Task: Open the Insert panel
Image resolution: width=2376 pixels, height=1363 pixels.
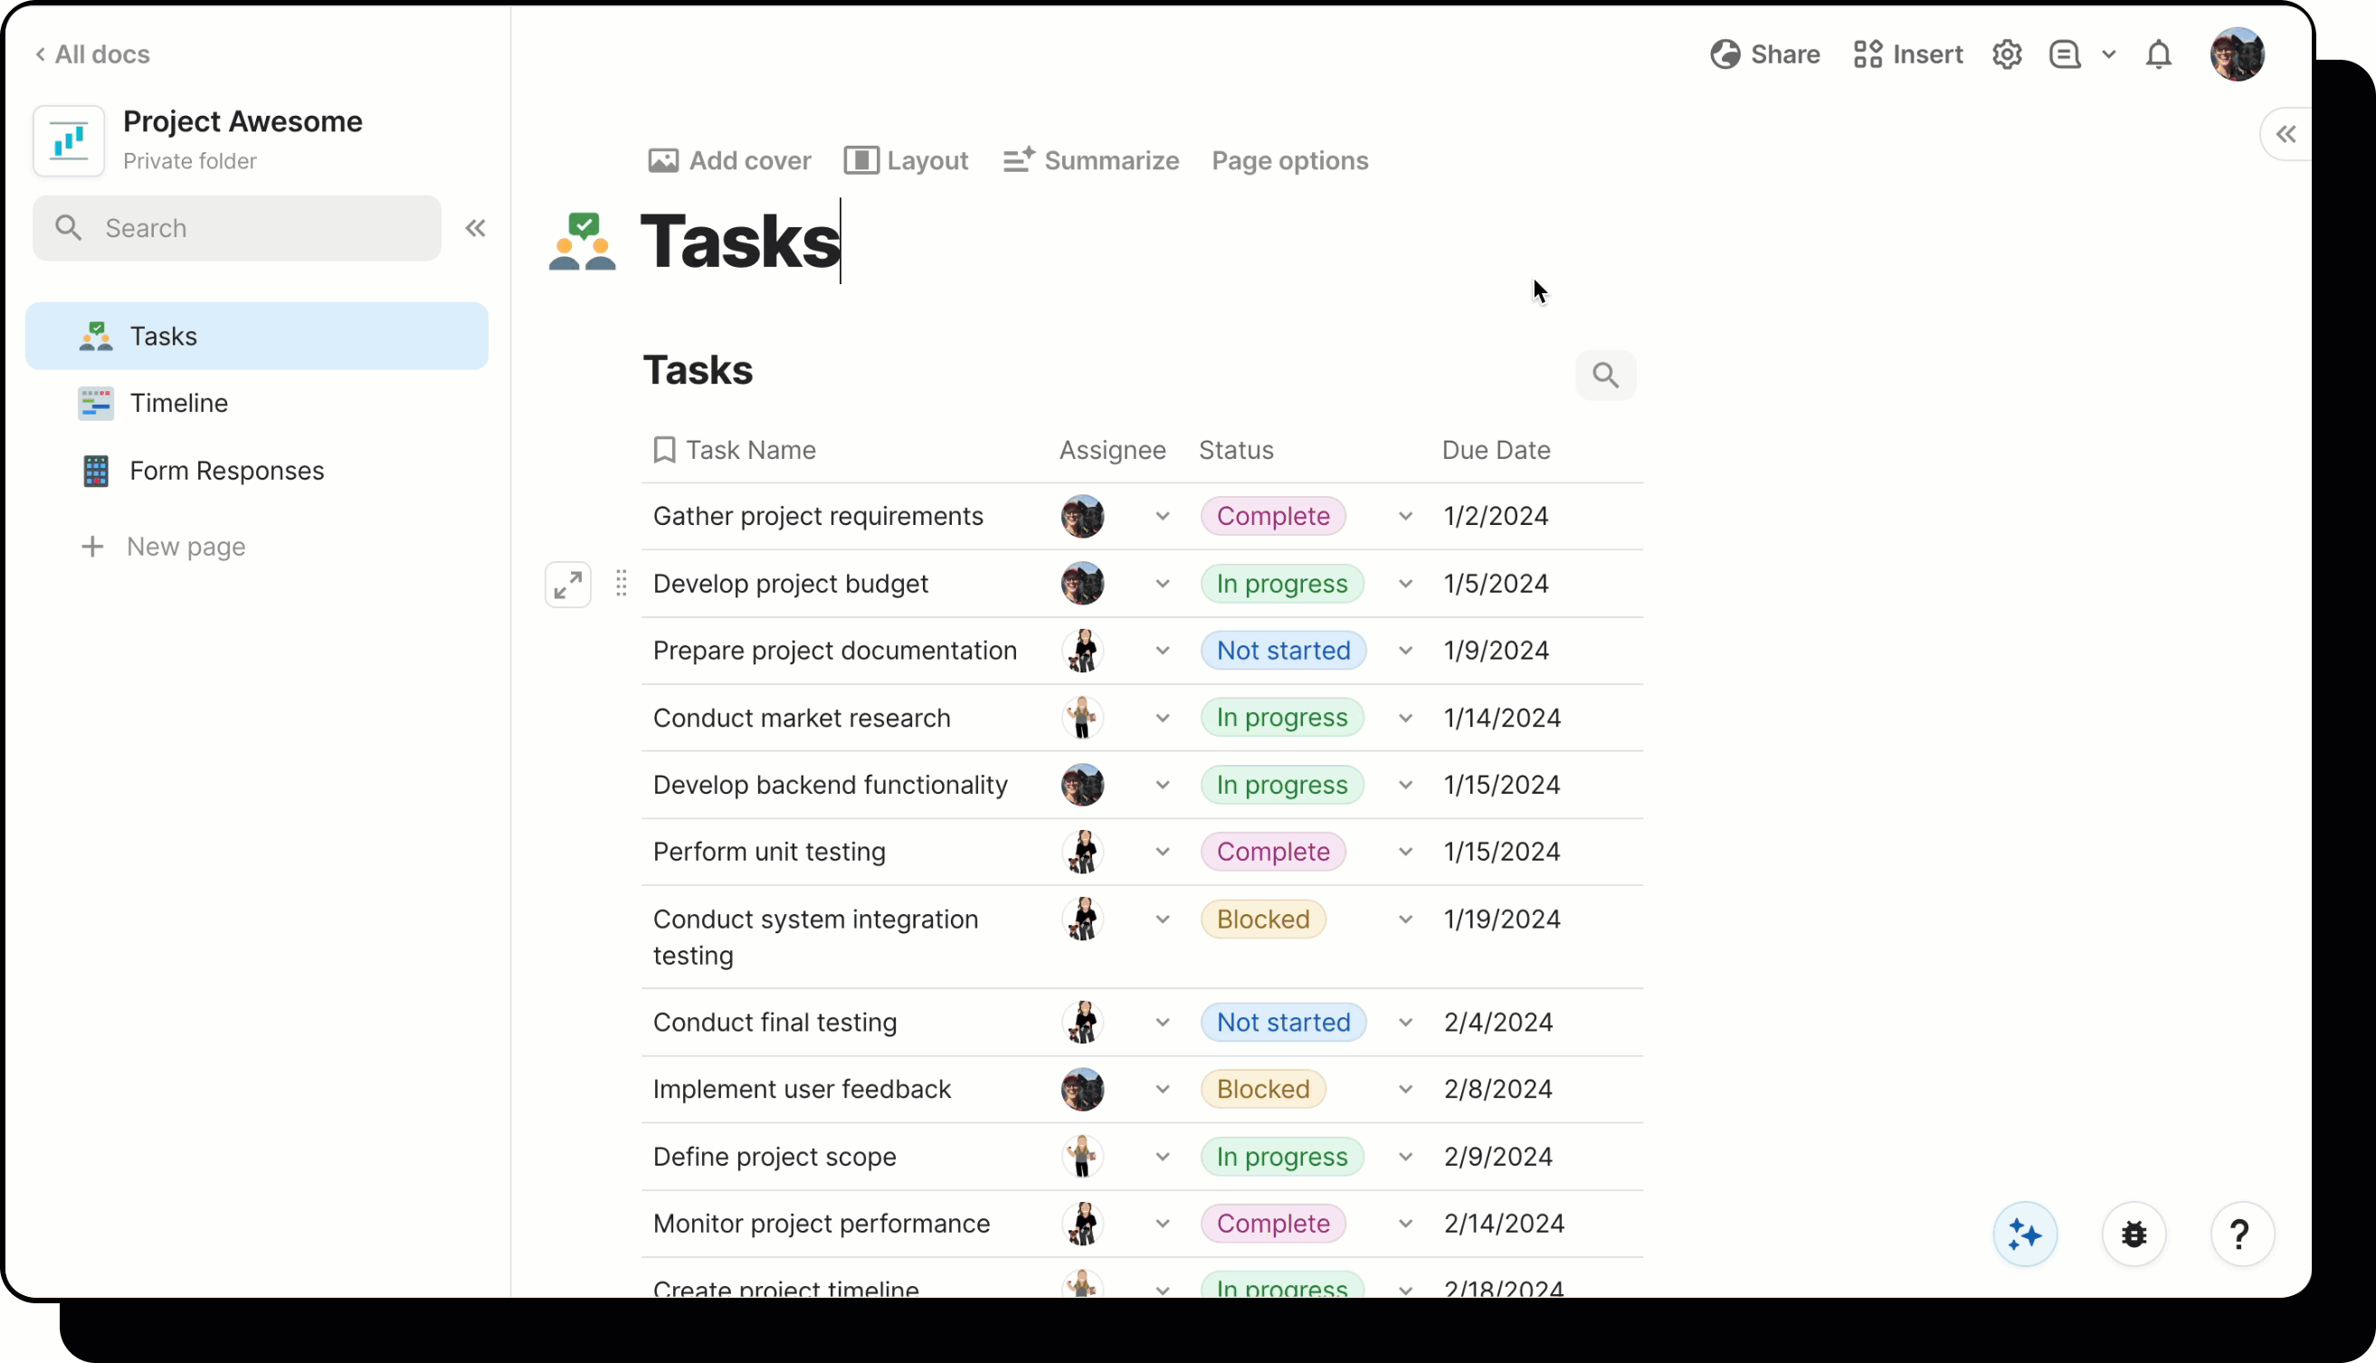Action: tap(1867, 53)
